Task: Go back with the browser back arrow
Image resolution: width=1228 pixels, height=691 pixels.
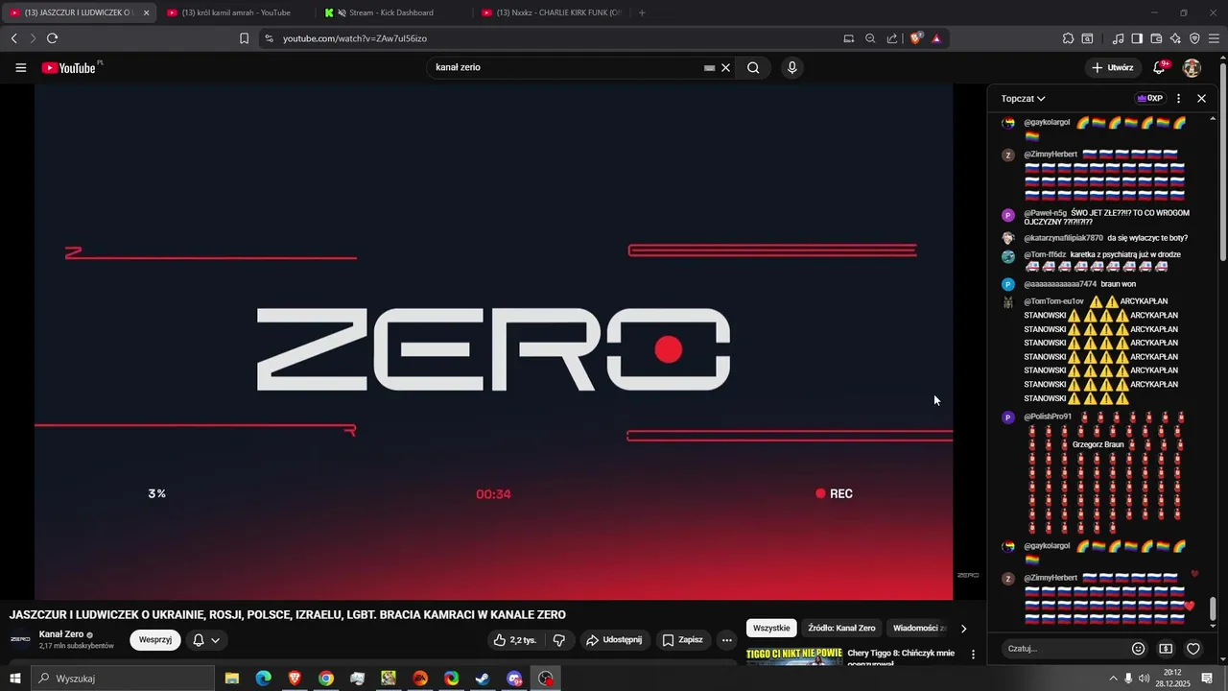Action: click(x=13, y=38)
